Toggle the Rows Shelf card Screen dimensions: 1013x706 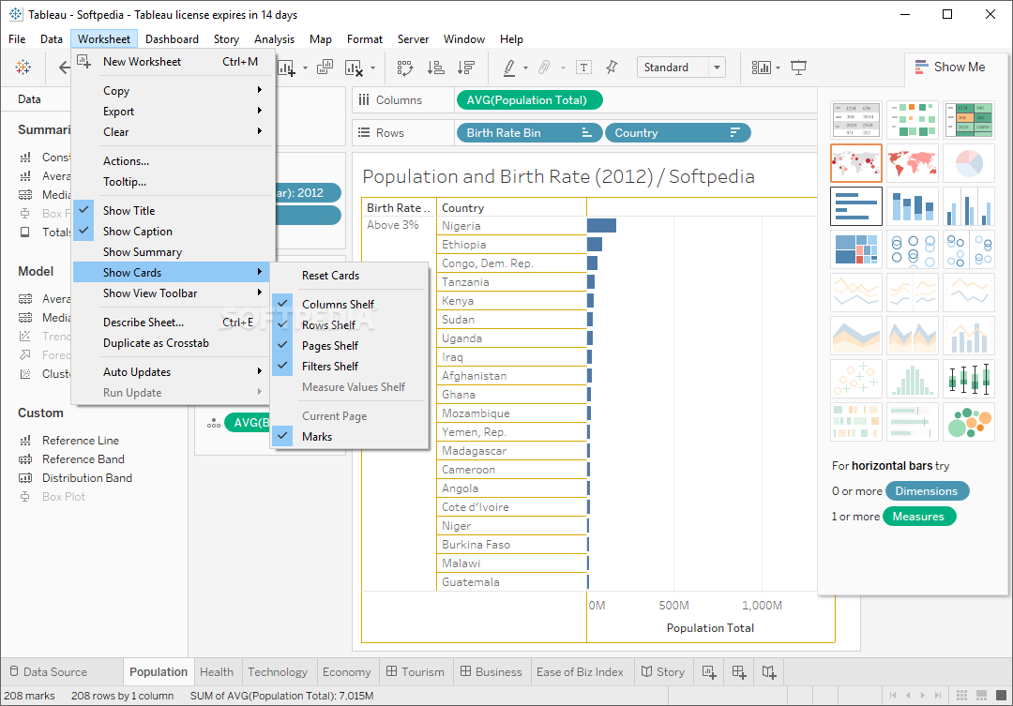pos(350,325)
